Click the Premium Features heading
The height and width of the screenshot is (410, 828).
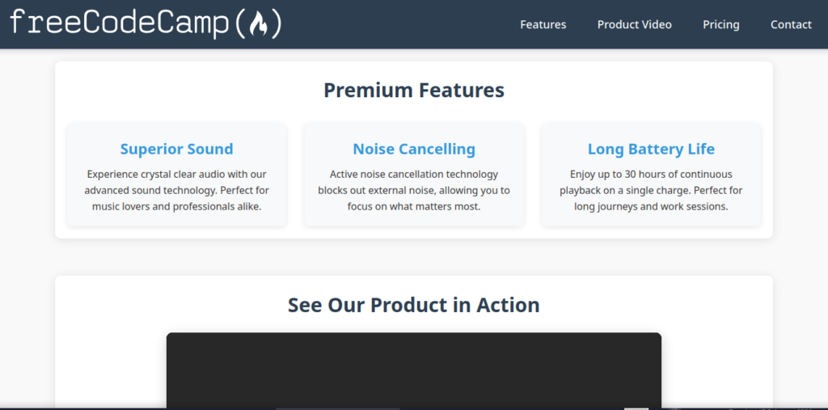coord(414,90)
